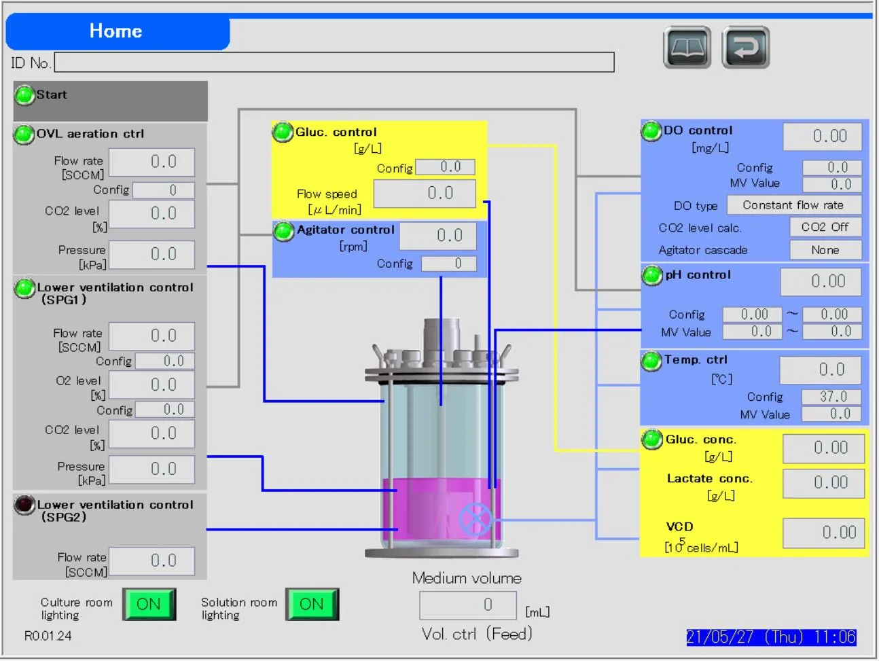Click the SPG1 Flow rate Config field
Image resolution: width=879 pixels, height=661 pixels.
point(165,361)
